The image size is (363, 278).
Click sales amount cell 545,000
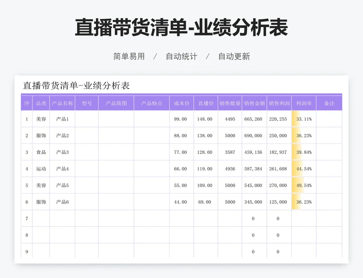pos(255,185)
